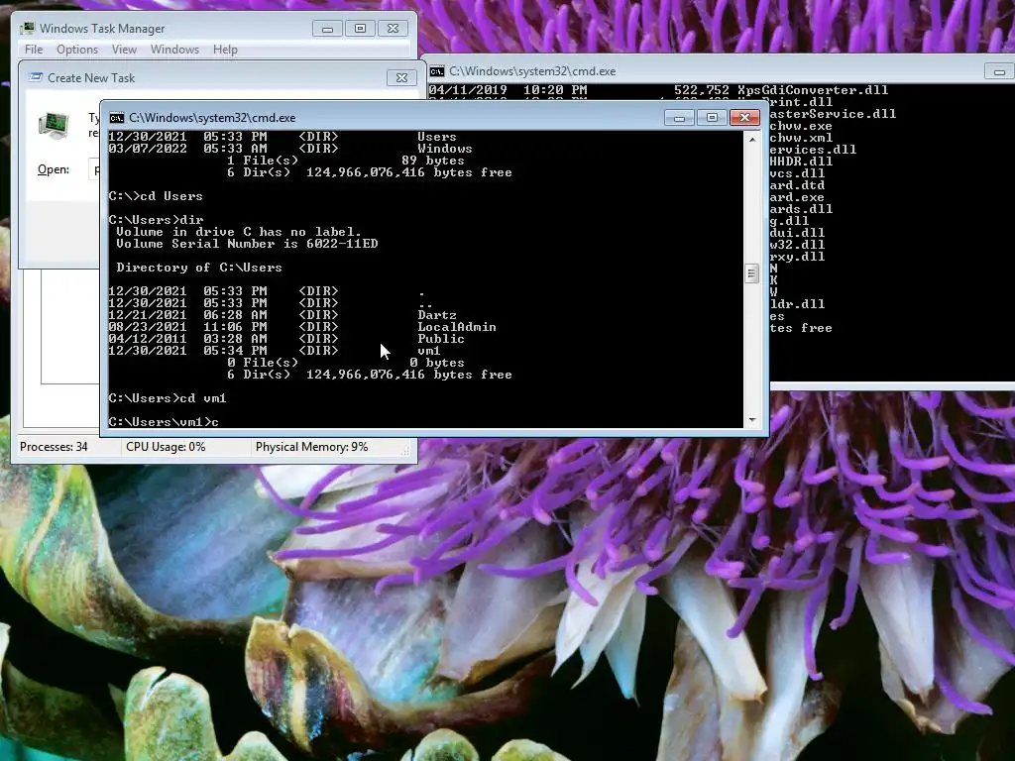Screen dimensions: 1015x761
Task: Click 'asterService.dll' in background cmd window
Action: tap(833, 114)
